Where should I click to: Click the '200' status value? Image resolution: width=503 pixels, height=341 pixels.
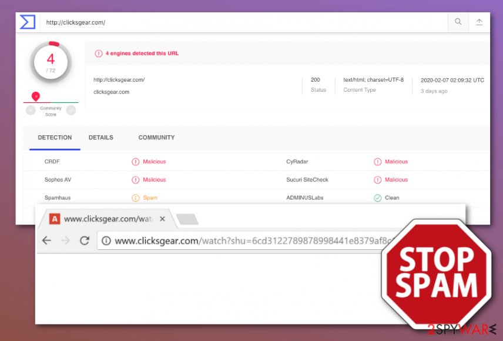coord(316,79)
